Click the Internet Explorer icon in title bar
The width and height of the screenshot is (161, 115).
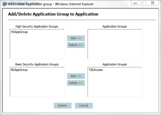pyautogui.click(x=5, y=4)
